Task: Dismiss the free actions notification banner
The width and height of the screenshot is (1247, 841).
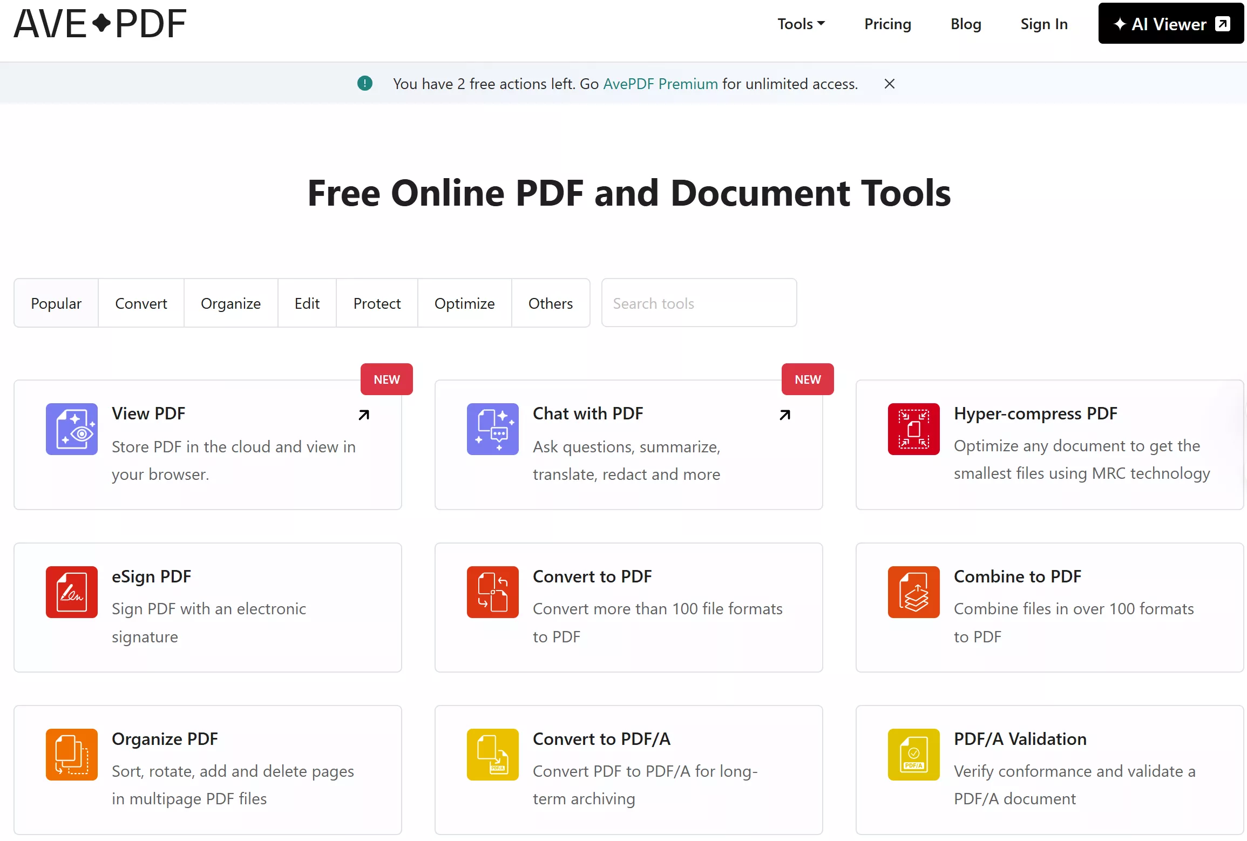Action: pos(889,84)
